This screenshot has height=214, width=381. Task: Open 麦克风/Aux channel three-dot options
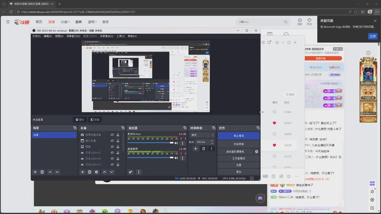click(x=182, y=143)
